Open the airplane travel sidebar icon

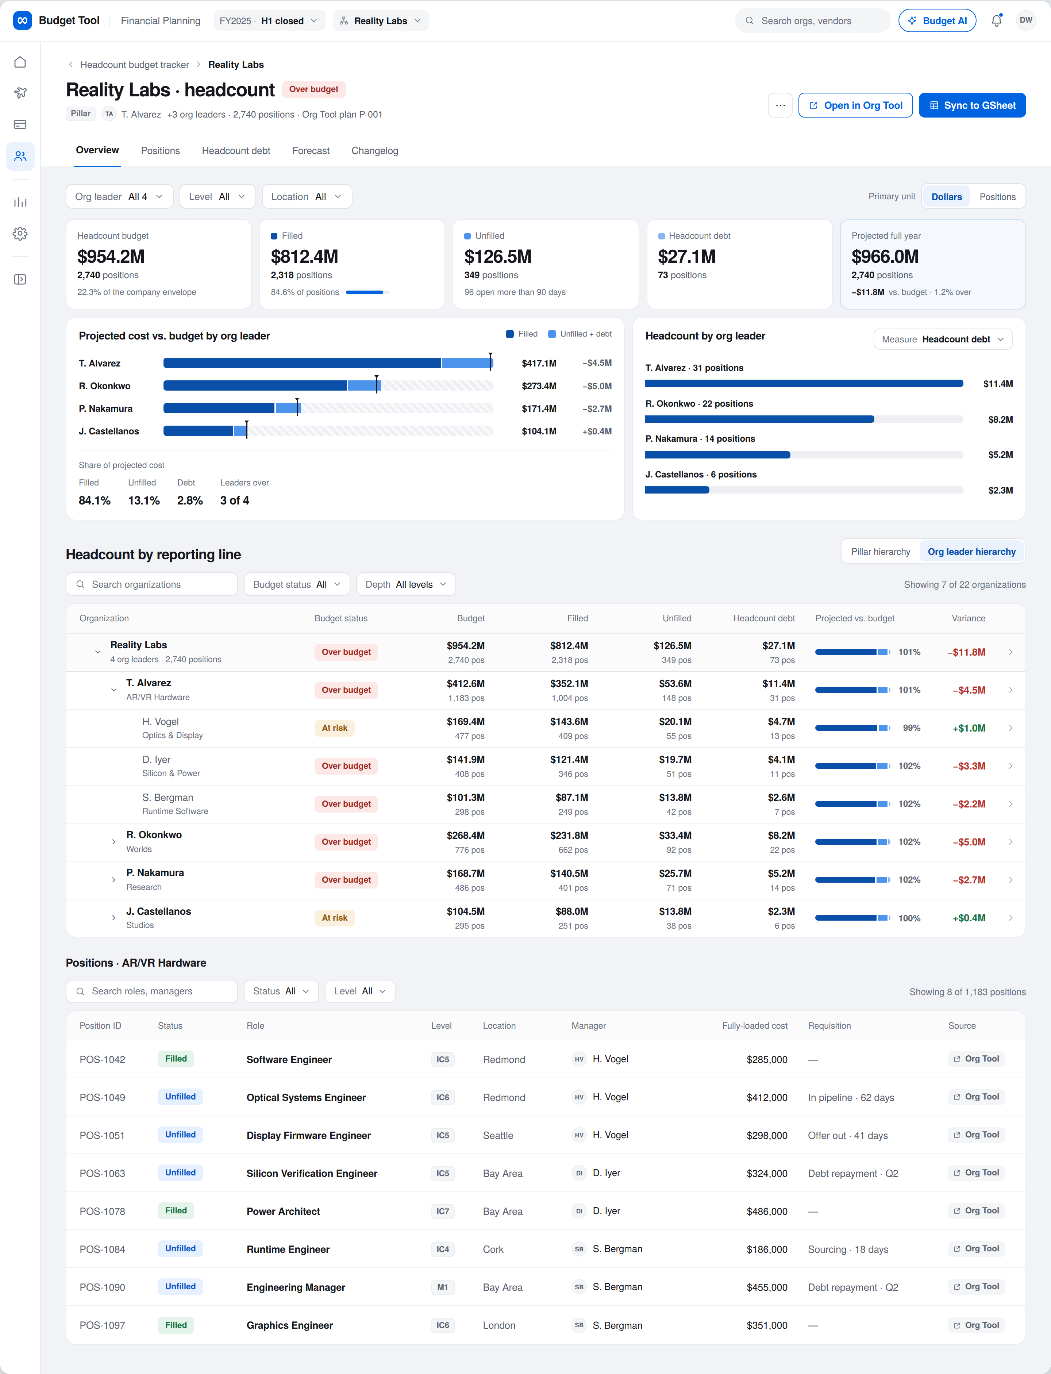(20, 93)
